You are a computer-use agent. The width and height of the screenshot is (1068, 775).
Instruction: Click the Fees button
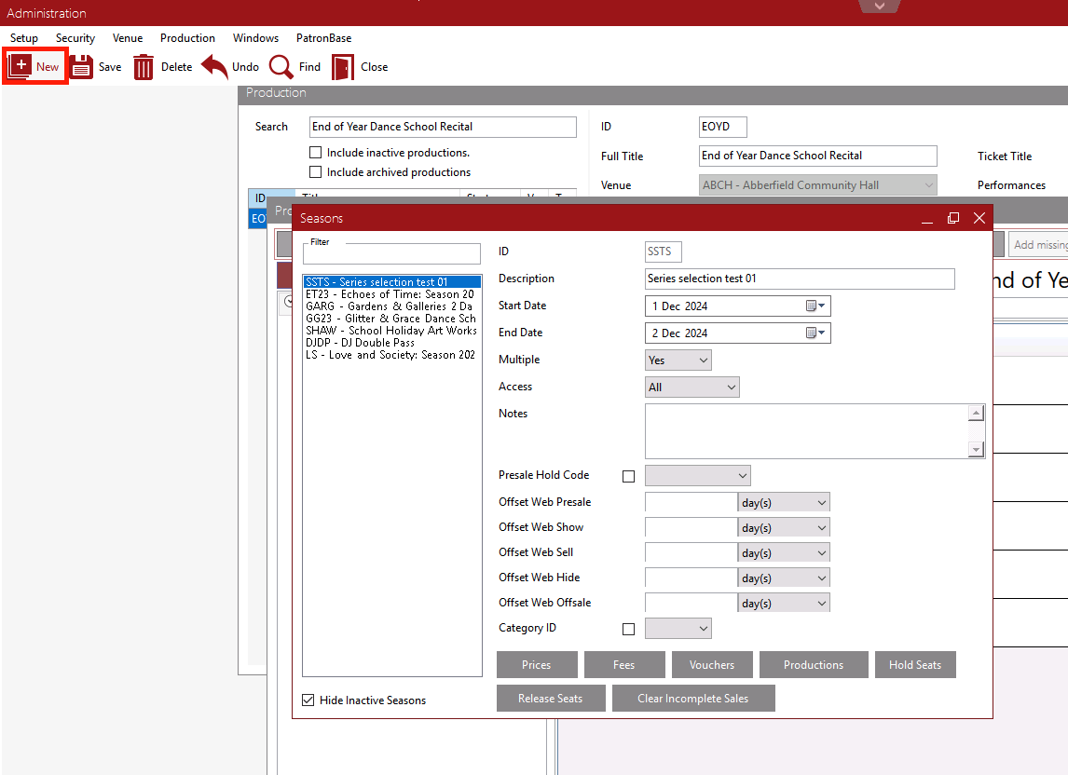click(623, 665)
